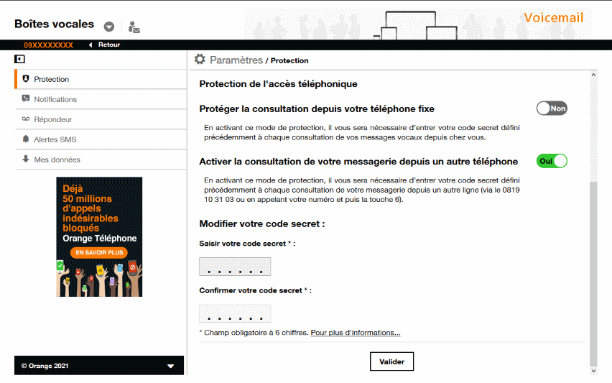Click the Paramètres gear icon
The width and height of the screenshot is (612, 383).
click(x=200, y=60)
